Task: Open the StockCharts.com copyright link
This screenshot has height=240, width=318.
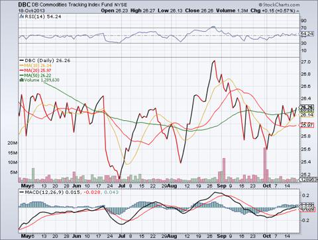Action: point(279,5)
